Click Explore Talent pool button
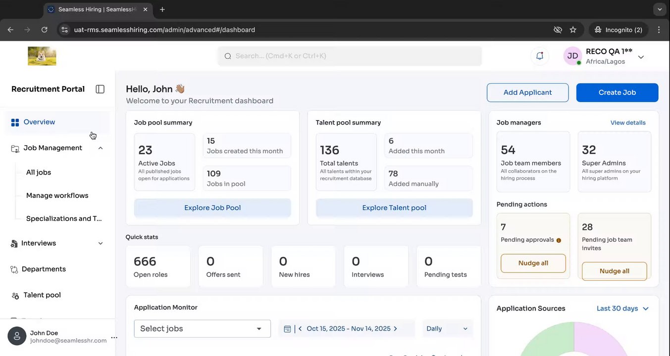The image size is (670, 356). point(394,208)
